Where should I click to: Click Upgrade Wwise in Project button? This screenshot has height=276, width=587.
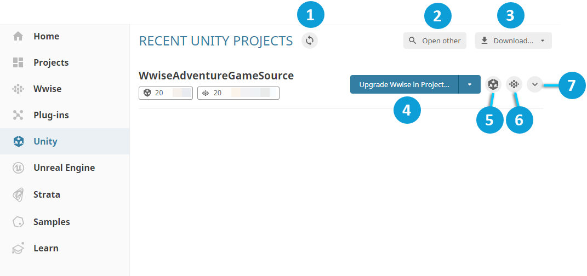(404, 84)
